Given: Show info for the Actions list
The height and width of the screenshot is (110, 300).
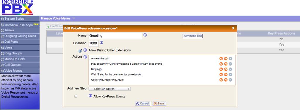Looking at the screenshot, I should [85, 57].
